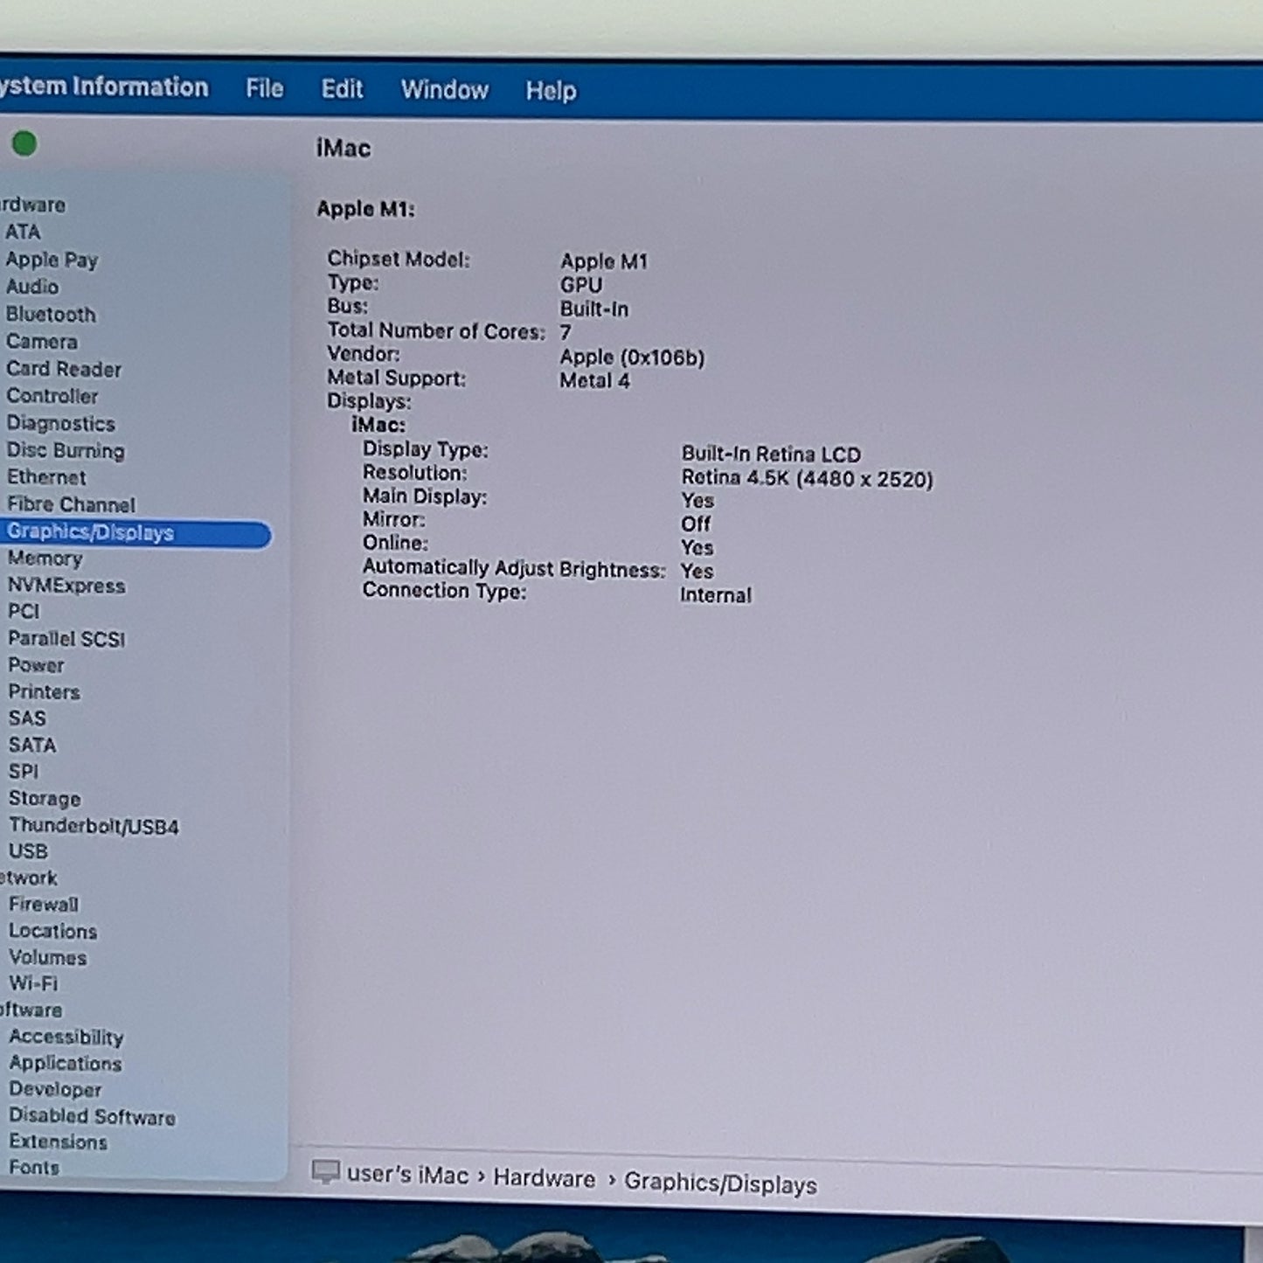The width and height of the screenshot is (1263, 1263).
Task: Select Accessibility in the sidebar
Action: [66, 1037]
